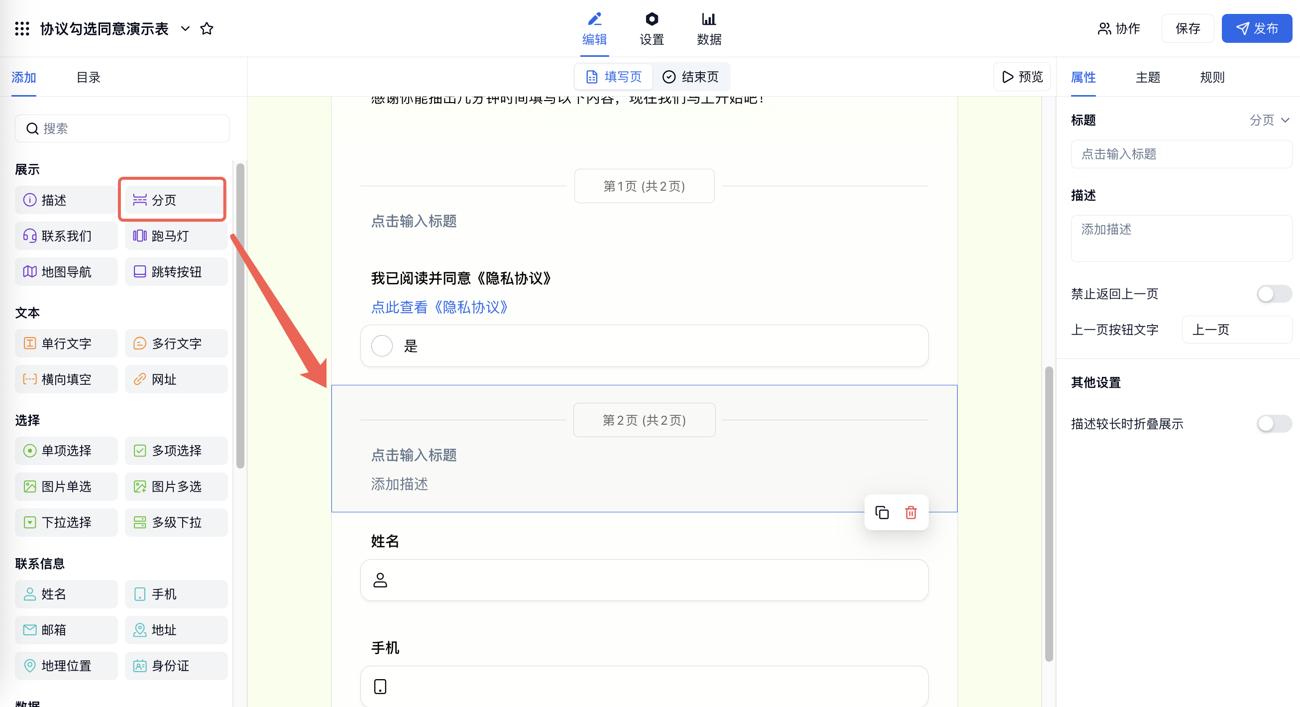Add a 图片多选 image multi-choice field

(x=176, y=487)
